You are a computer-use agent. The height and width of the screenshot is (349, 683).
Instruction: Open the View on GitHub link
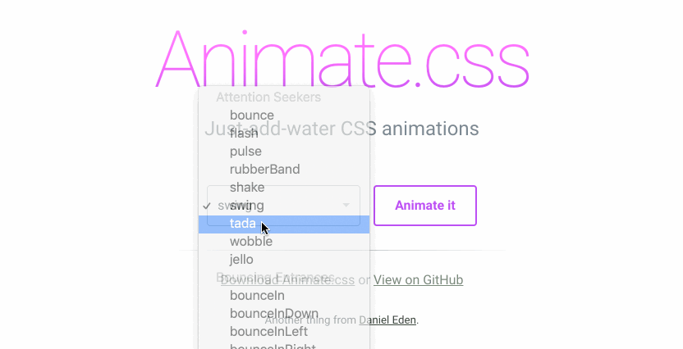coord(418,280)
